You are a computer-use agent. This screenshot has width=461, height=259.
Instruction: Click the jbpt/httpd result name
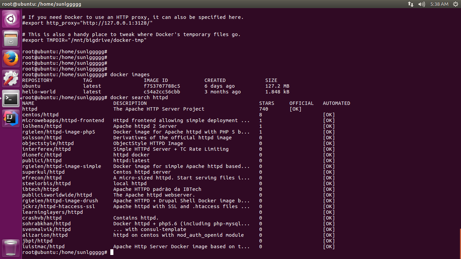pyautogui.click(x=37, y=241)
